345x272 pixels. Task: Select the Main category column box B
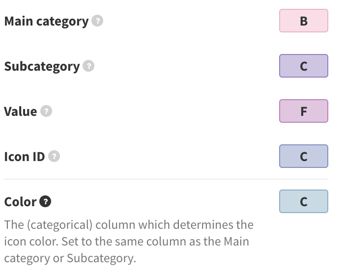coord(304,21)
